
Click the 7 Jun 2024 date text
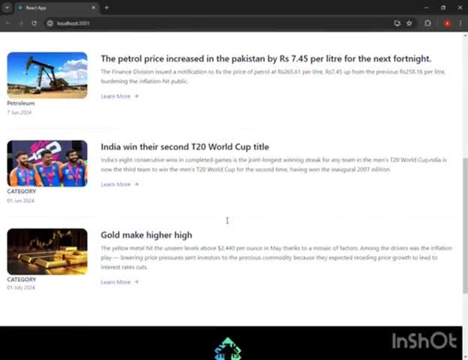19,112
